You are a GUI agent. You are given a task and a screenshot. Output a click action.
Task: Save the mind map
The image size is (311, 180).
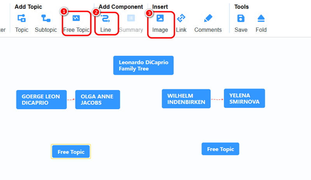241,23
